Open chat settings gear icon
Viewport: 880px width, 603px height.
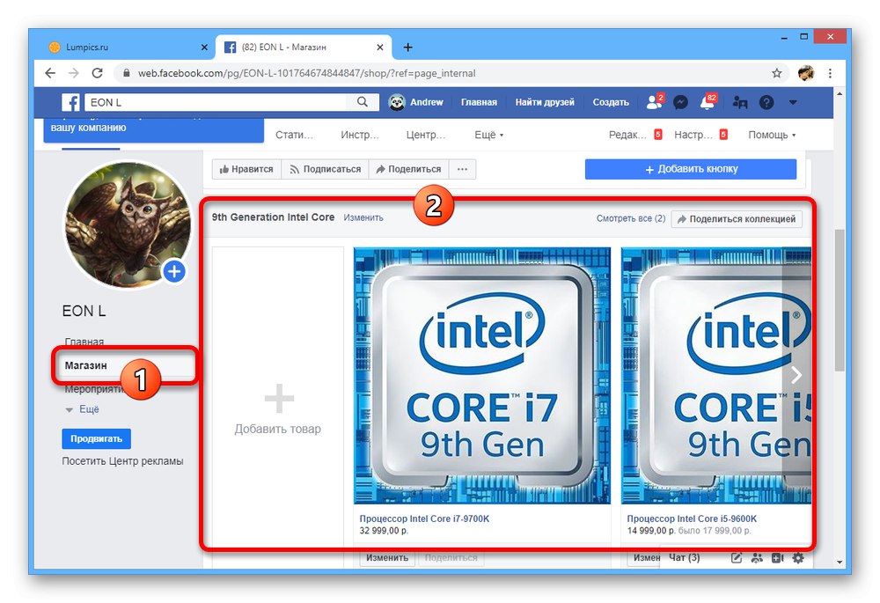(x=797, y=558)
